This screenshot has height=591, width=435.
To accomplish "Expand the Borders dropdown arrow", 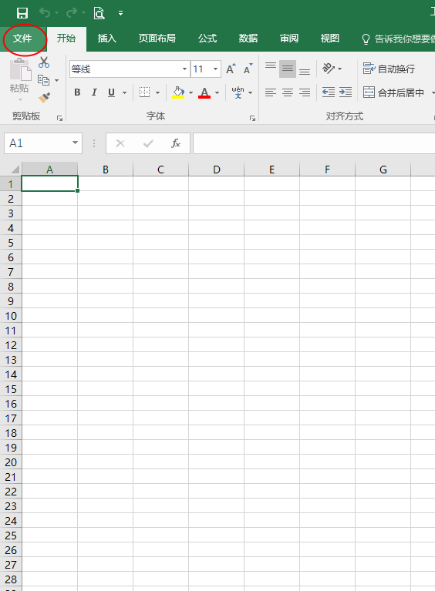I will coord(157,92).
